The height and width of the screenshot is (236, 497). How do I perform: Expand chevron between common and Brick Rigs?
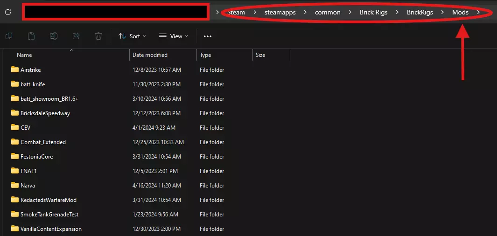(350, 12)
